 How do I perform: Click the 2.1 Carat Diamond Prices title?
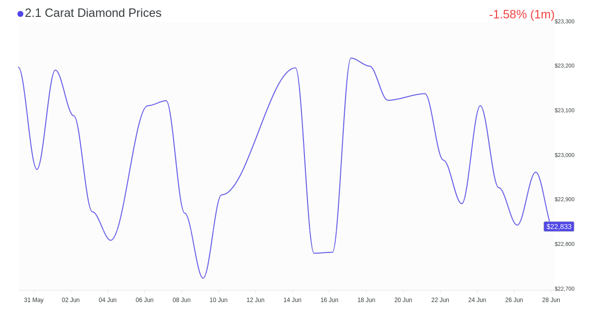coord(93,13)
